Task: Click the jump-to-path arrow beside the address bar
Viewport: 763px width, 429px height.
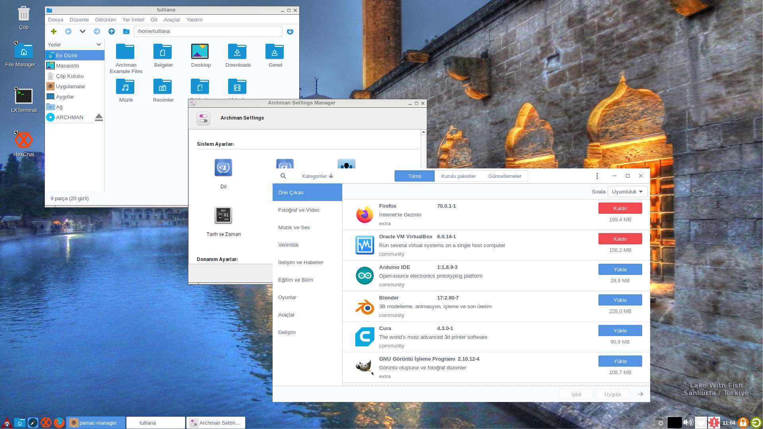Action: click(x=290, y=32)
